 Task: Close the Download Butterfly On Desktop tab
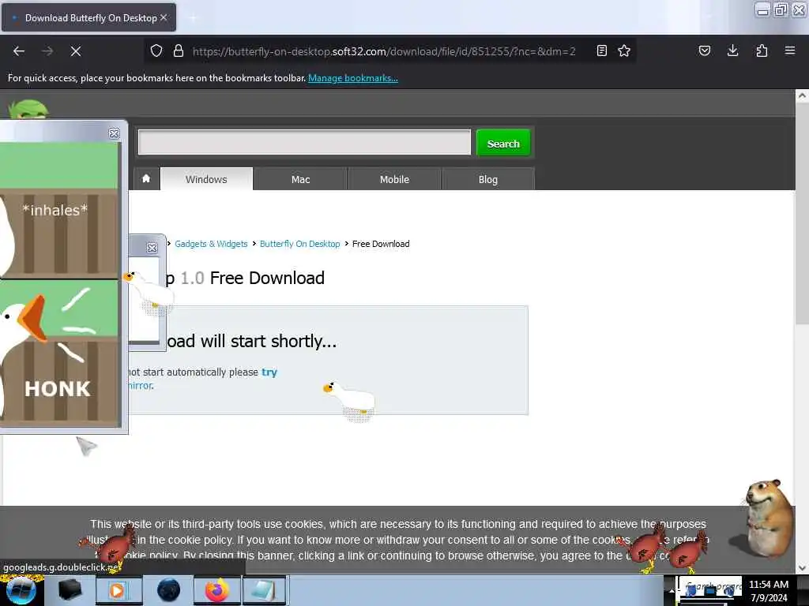point(164,17)
